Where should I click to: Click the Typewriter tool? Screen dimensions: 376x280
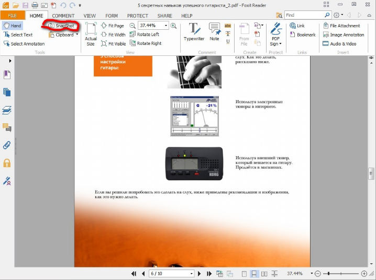194,32
